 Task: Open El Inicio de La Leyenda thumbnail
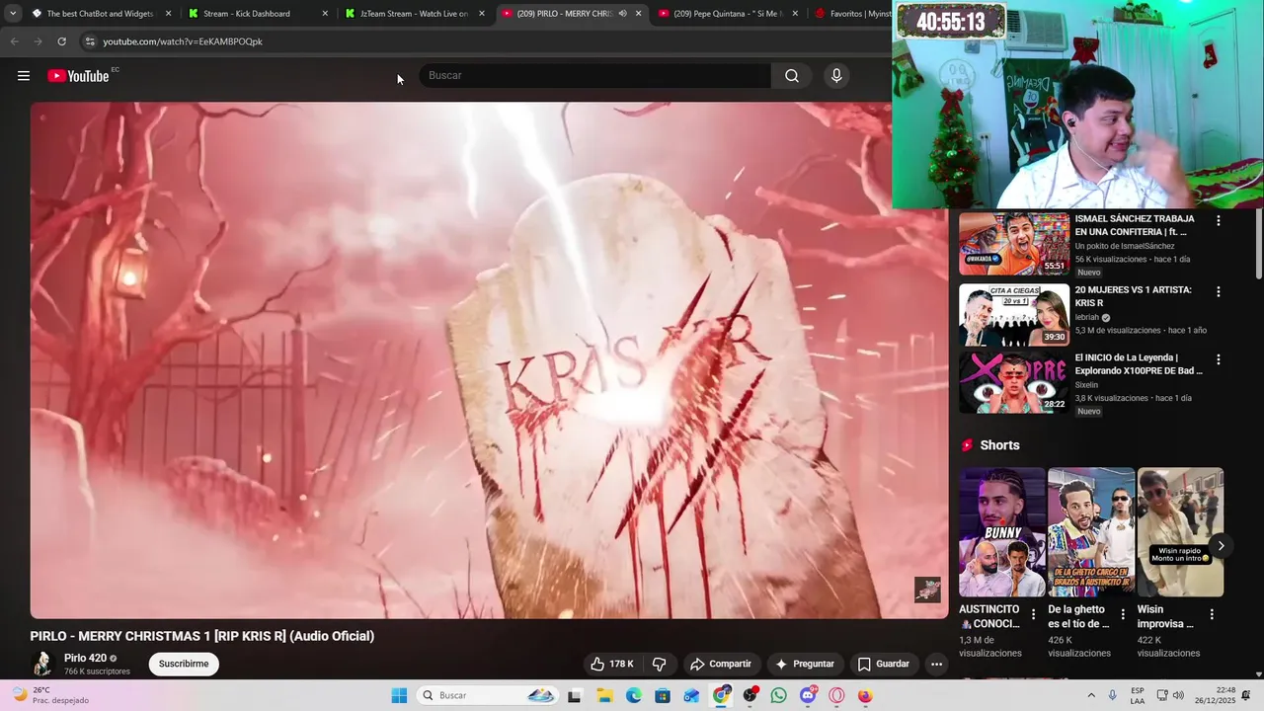click(x=1014, y=382)
